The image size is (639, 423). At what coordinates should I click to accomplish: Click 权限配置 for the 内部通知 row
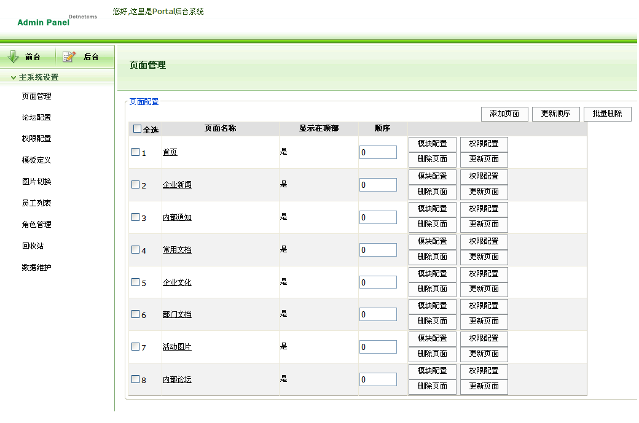click(484, 209)
